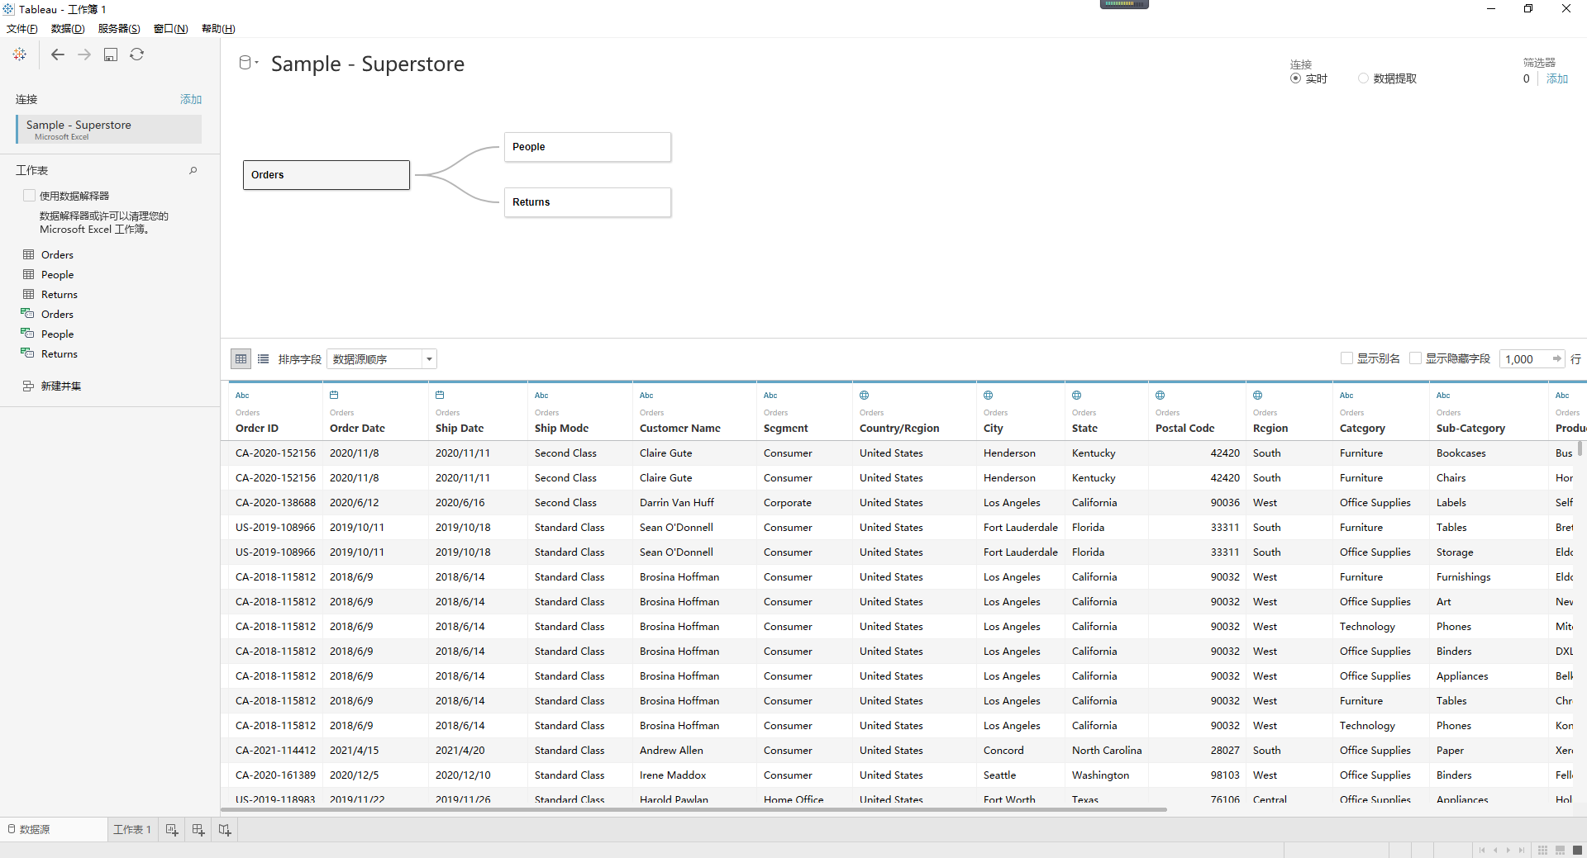Click the City globe type icon

pyautogui.click(x=989, y=395)
